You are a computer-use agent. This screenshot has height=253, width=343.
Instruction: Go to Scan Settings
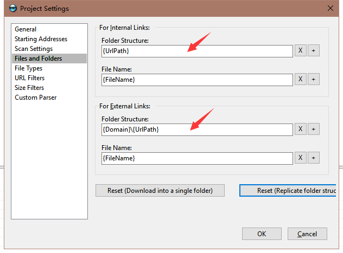pyautogui.click(x=34, y=49)
